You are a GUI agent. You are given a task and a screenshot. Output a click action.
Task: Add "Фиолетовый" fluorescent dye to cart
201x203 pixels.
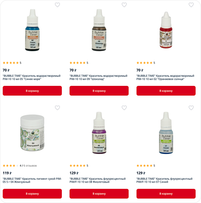(99, 194)
